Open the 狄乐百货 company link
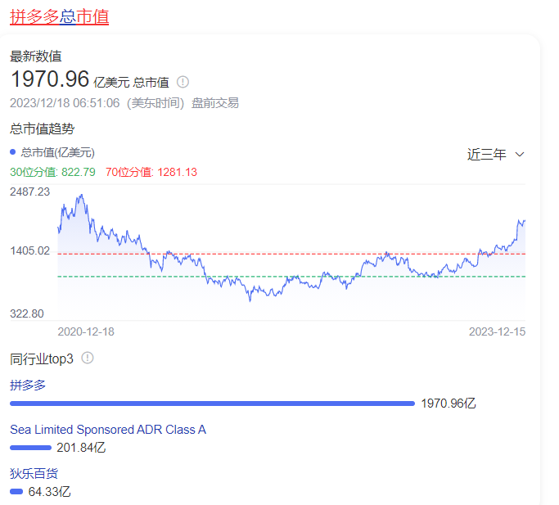 pos(34,474)
